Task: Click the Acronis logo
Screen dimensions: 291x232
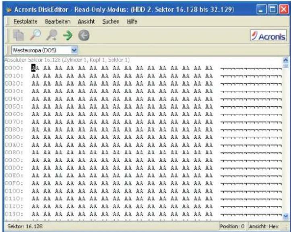Action: click(x=268, y=35)
